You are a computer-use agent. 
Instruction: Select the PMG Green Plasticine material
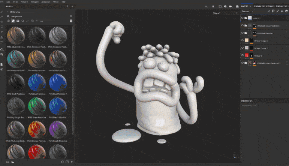(x=37, y=106)
